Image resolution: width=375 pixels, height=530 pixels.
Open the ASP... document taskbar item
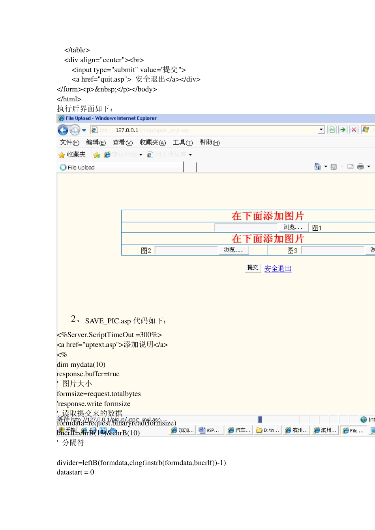click(x=211, y=430)
